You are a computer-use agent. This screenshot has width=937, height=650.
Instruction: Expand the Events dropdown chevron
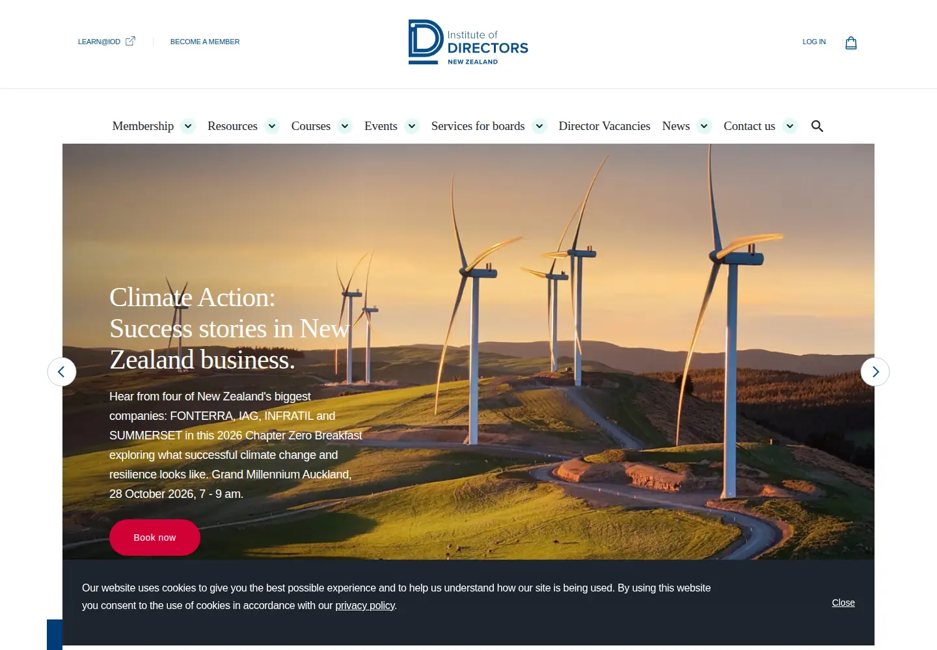(x=412, y=126)
